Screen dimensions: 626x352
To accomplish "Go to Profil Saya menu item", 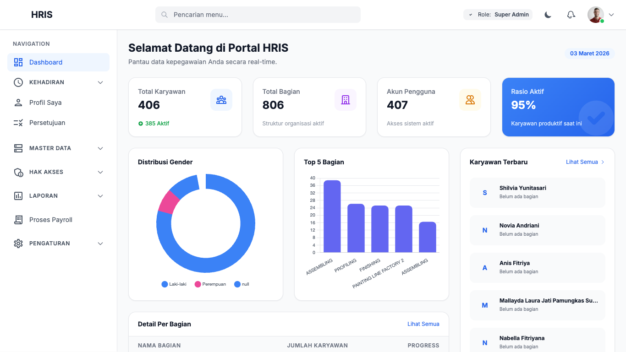I will [58, 103].
